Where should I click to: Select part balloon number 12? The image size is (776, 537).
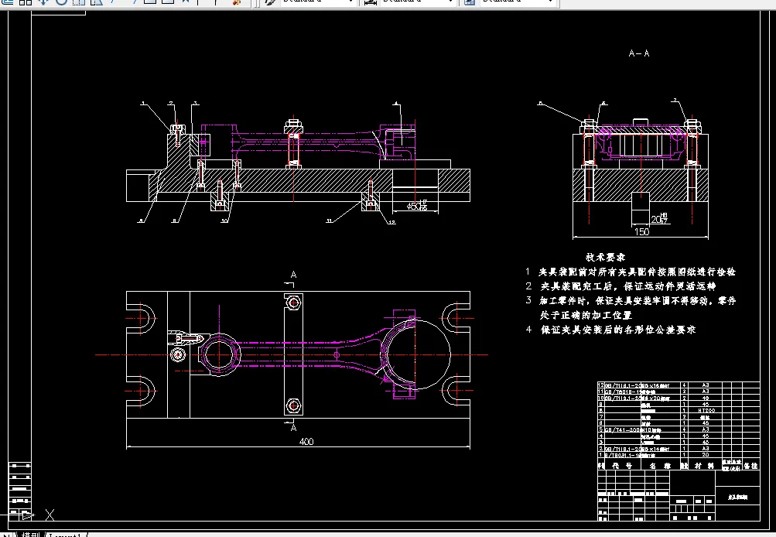[x=391, y=222]
